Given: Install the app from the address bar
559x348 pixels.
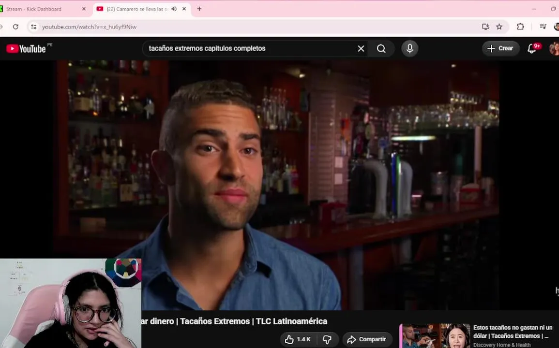Looking at the screenshot, I should point(485,27).
